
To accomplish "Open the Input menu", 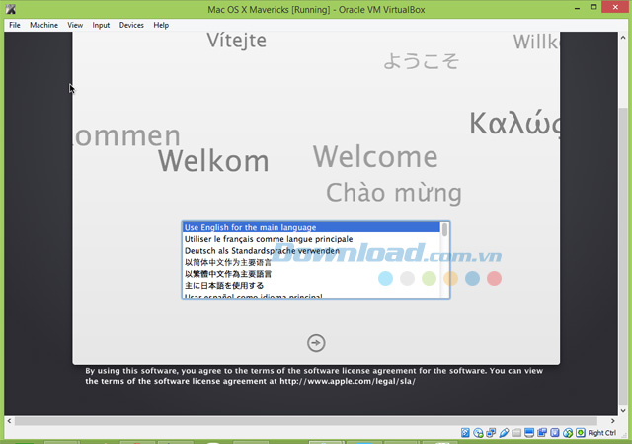I will click(101, 25).
